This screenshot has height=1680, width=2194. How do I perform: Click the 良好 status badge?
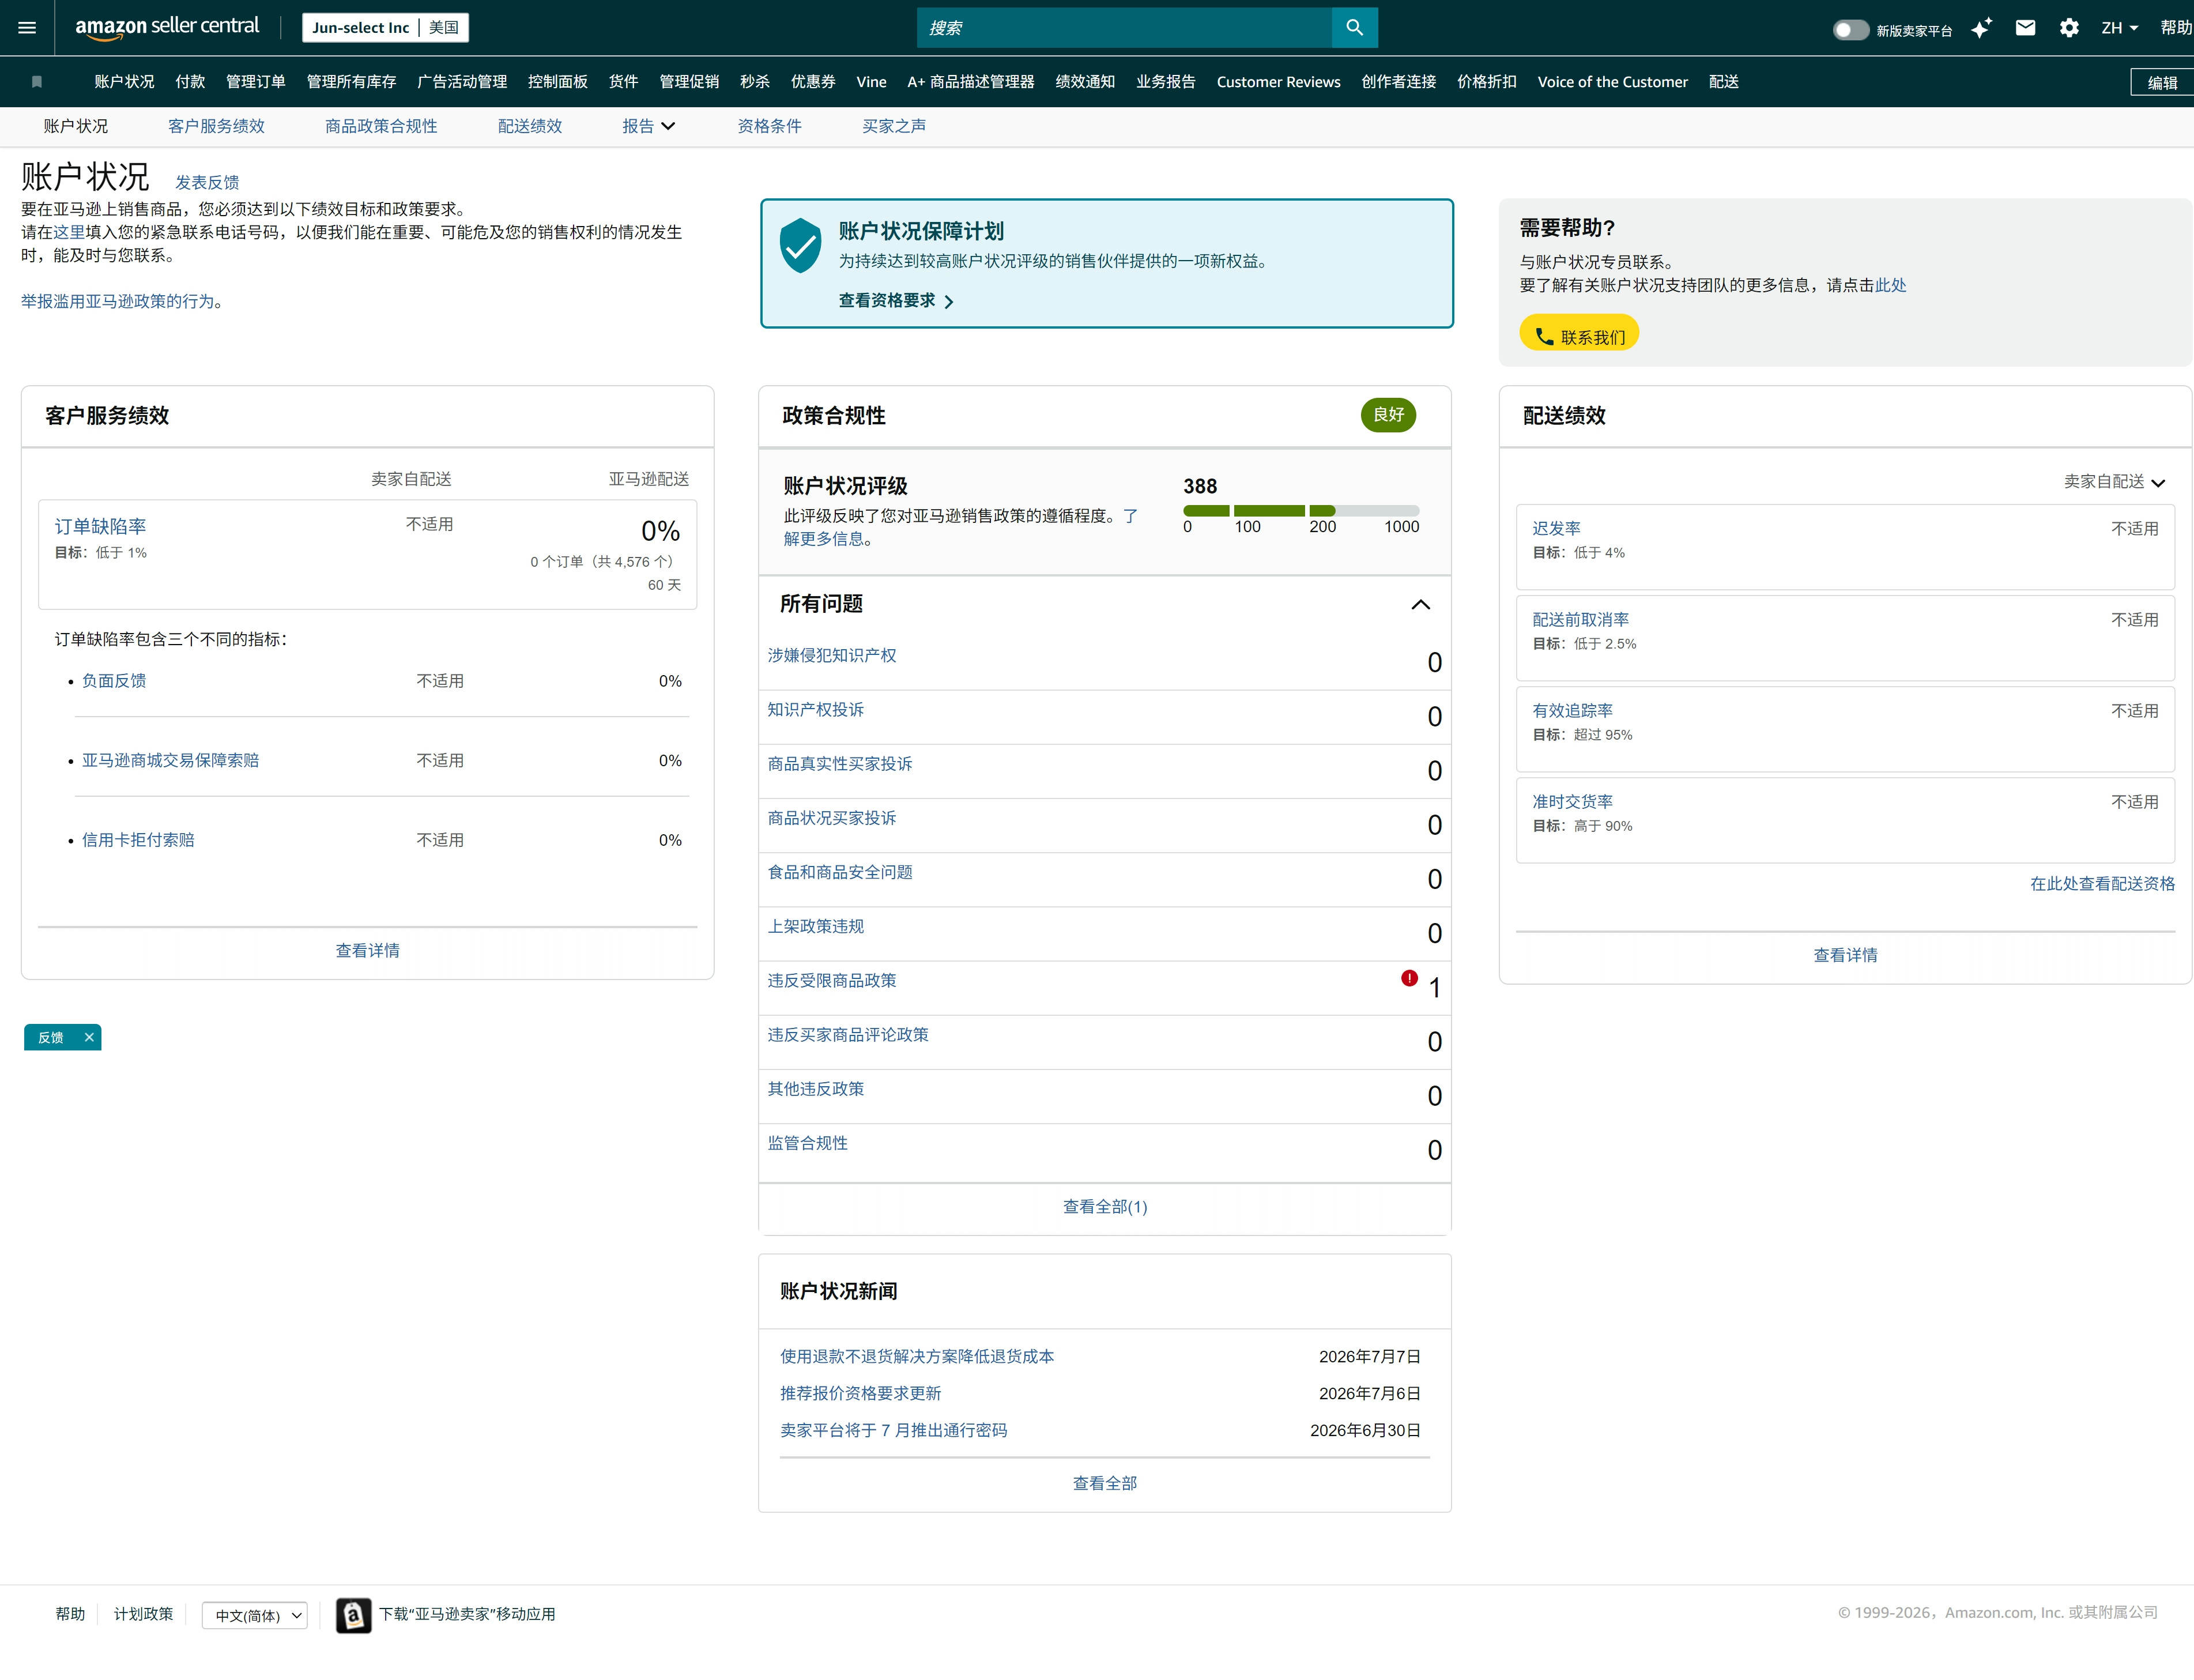click(x=1388, y=415)
